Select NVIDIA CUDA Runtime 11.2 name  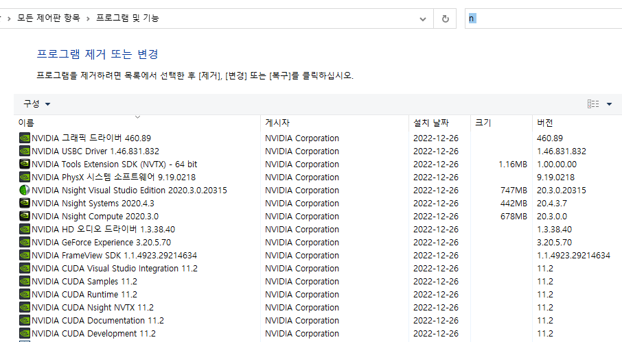[x=84, y=295]
